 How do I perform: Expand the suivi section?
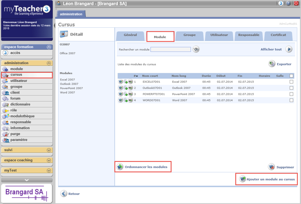click(49, 150)
